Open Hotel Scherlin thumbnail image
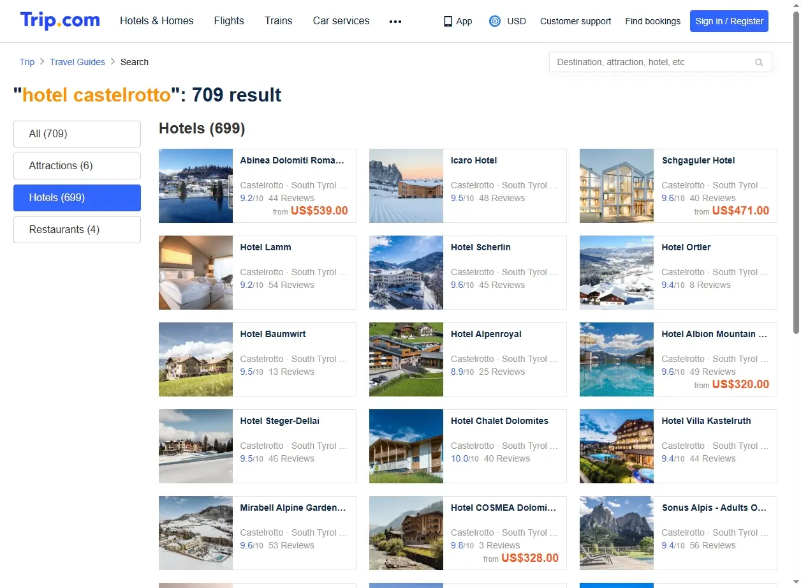 point(406,273)
